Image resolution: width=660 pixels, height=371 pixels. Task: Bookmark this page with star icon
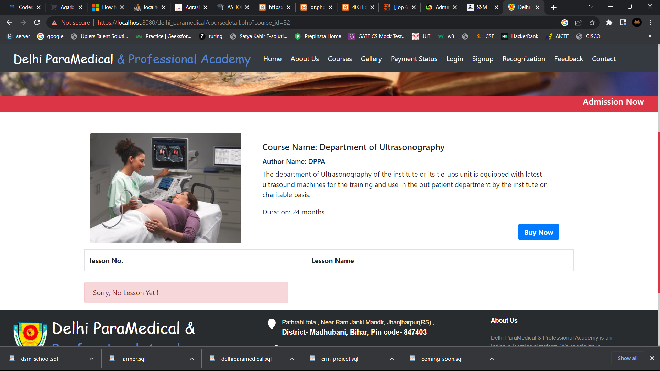click(592, 22)
